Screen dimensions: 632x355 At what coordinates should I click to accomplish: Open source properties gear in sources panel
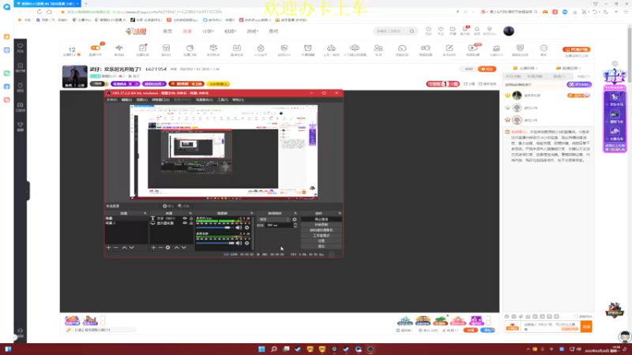(x=167, y=248)
